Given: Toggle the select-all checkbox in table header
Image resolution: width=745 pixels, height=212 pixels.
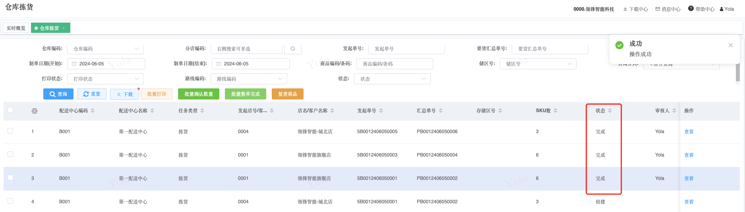Looking at the screenshot, I should pos(10,110).
